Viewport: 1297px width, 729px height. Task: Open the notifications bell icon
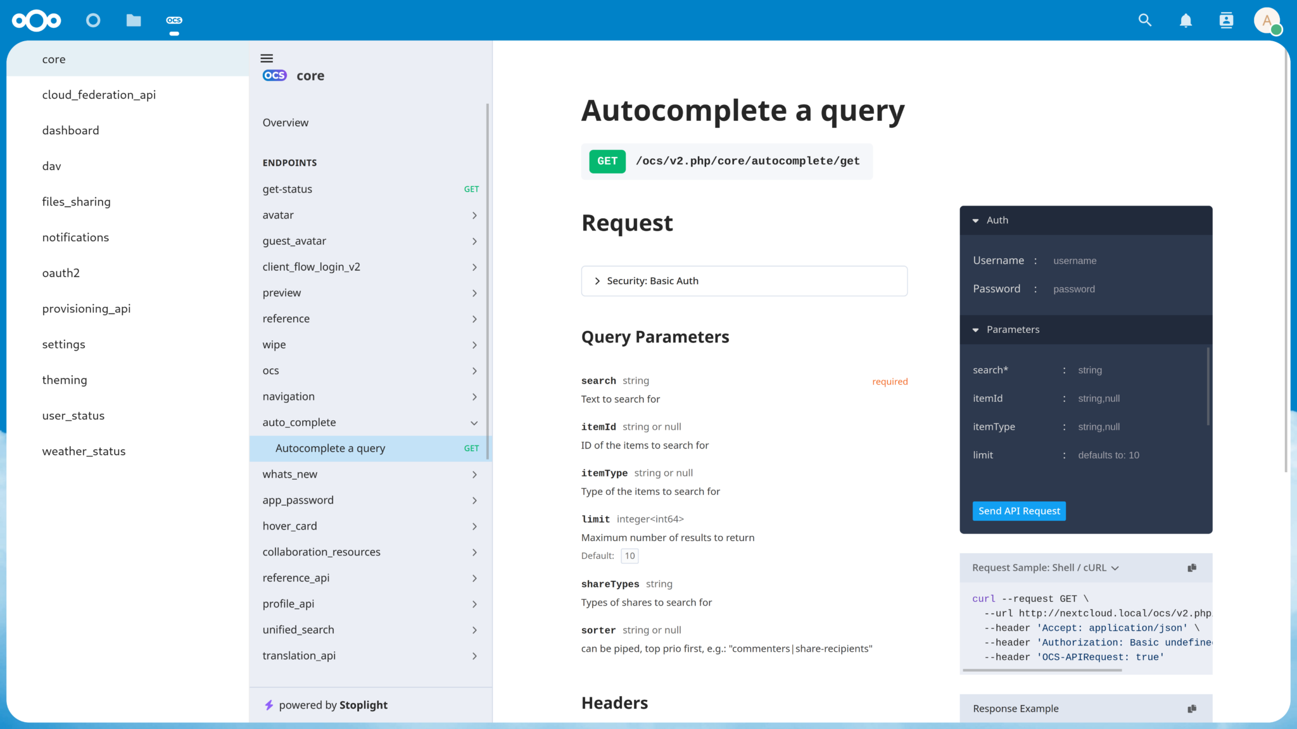click(1185, 20)
